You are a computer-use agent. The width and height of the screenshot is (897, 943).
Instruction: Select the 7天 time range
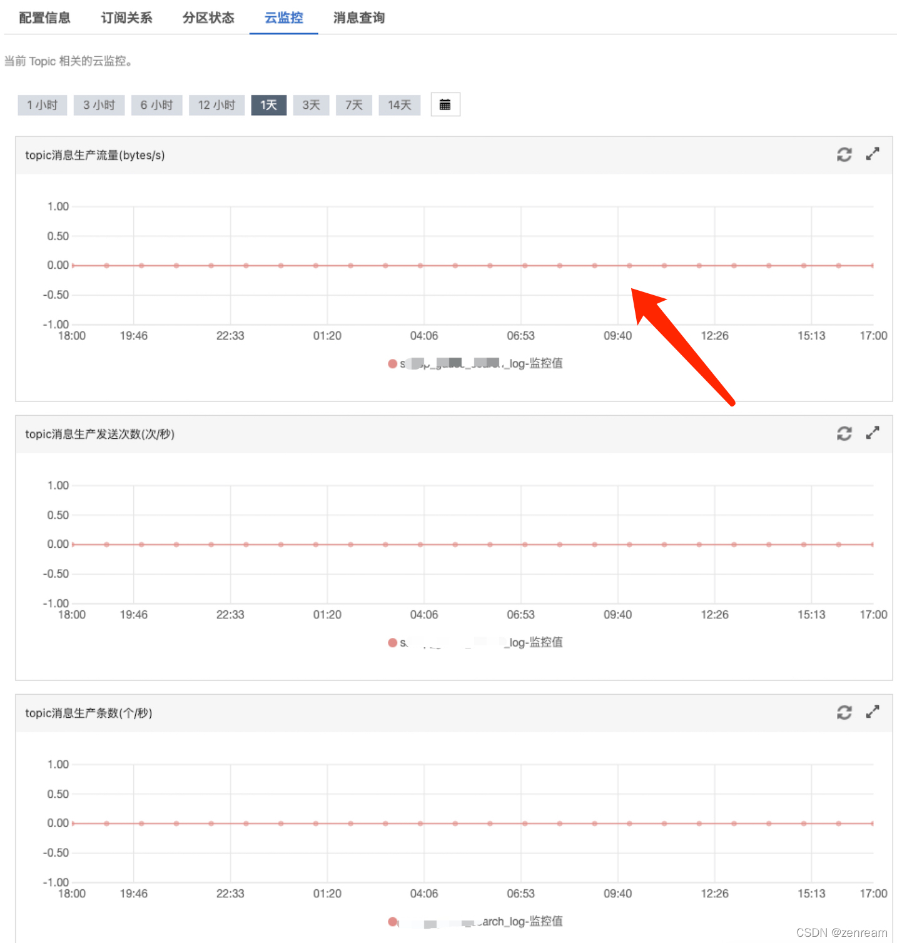pos(354,105)
